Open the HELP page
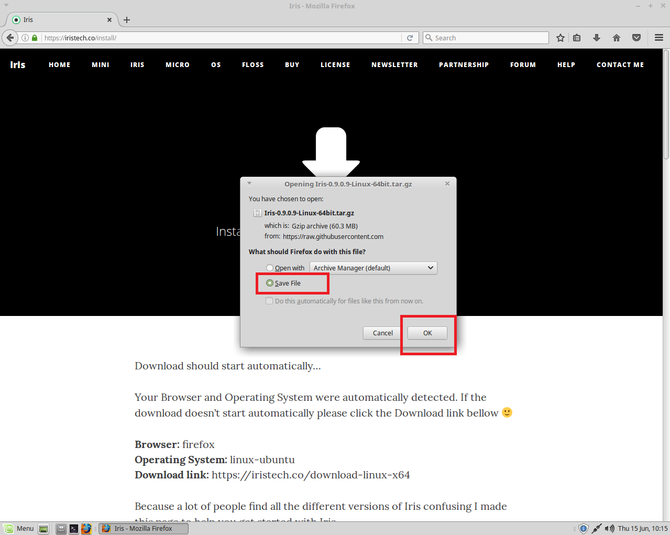670x535 pixels. pos(566,65)
